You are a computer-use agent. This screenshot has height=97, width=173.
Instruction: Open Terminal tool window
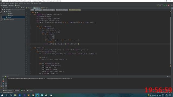point(16,91)
